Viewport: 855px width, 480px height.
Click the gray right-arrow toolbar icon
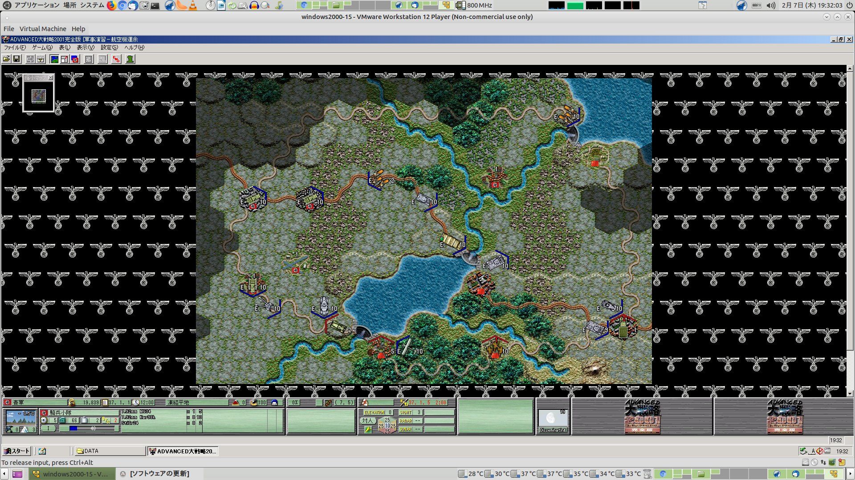(x=30, y=59)
